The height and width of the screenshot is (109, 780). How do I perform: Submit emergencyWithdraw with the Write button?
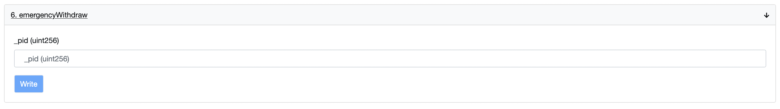29,84
